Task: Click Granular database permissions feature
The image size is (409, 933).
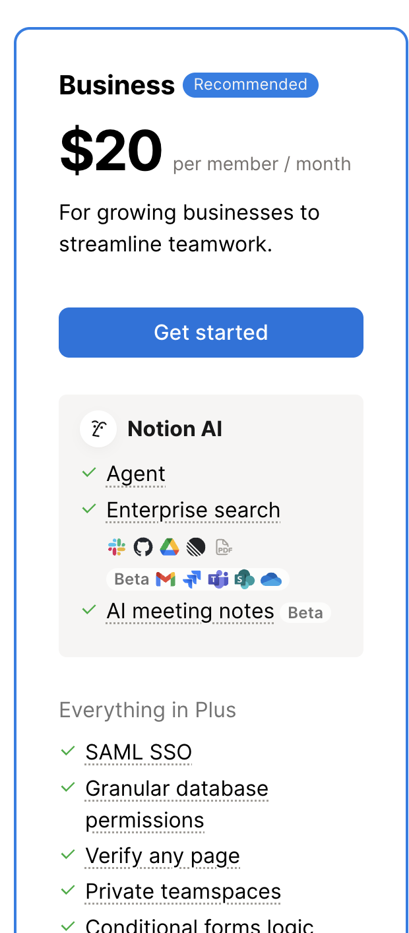Action: click(177, 789)
